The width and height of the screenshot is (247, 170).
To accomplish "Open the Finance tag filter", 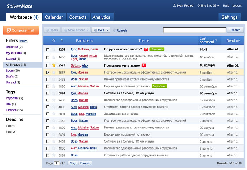I will 11,110.
